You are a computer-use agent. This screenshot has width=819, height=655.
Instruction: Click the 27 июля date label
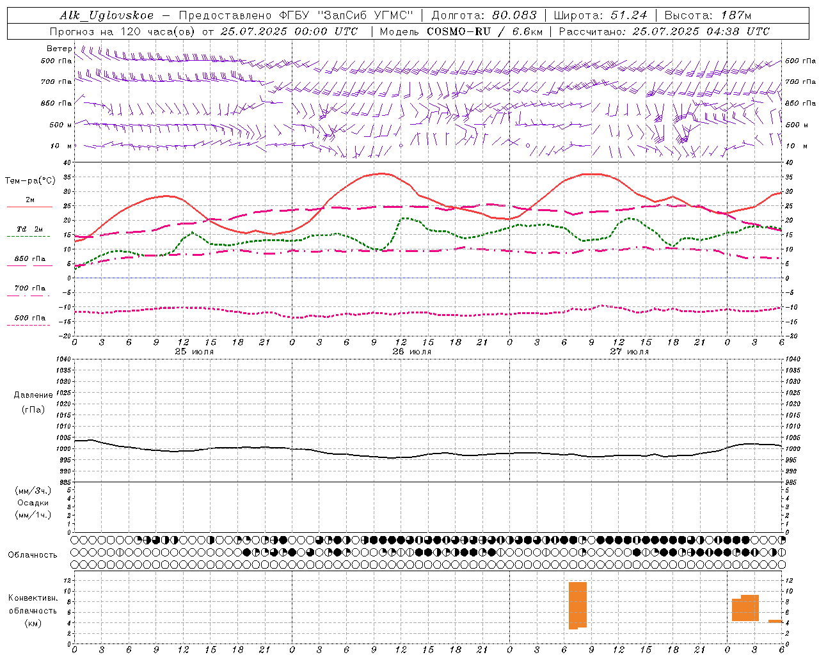coord(630,352)
